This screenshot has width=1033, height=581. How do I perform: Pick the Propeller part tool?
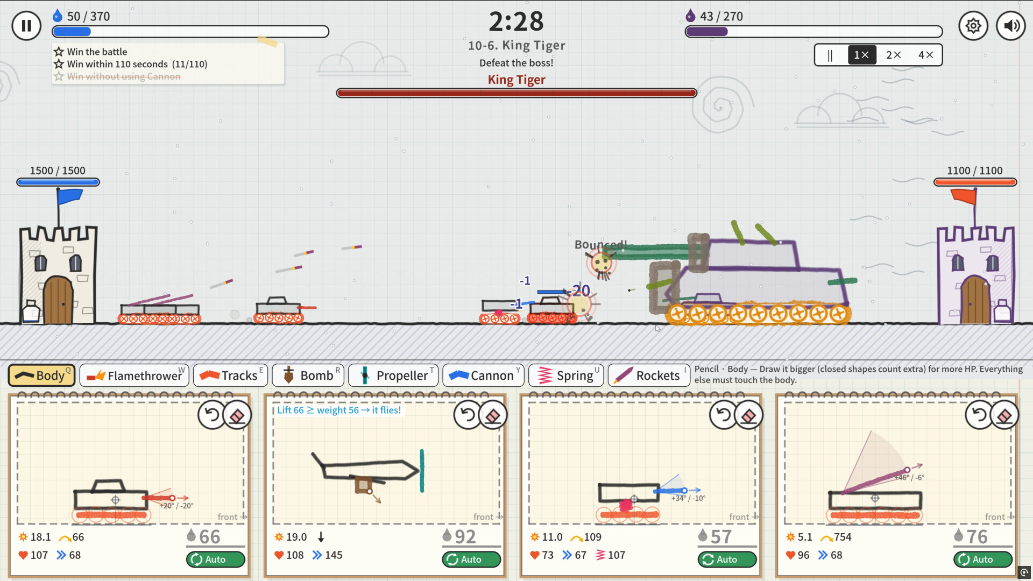tap(393, 375)
